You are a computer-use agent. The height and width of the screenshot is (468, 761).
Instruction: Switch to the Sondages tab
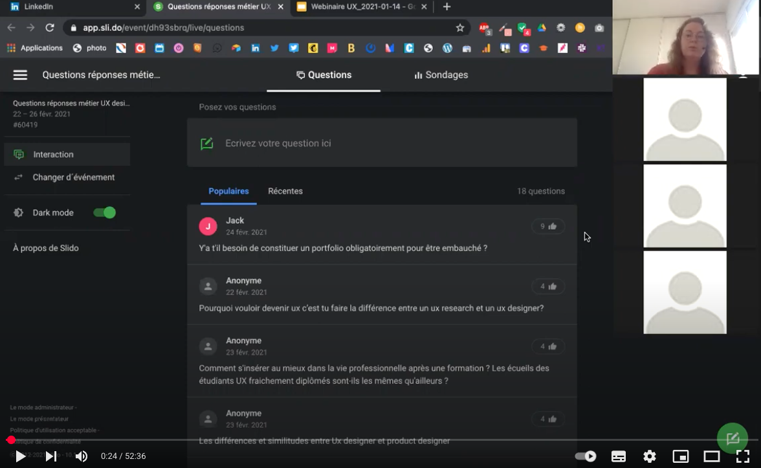tap(441, 75)
